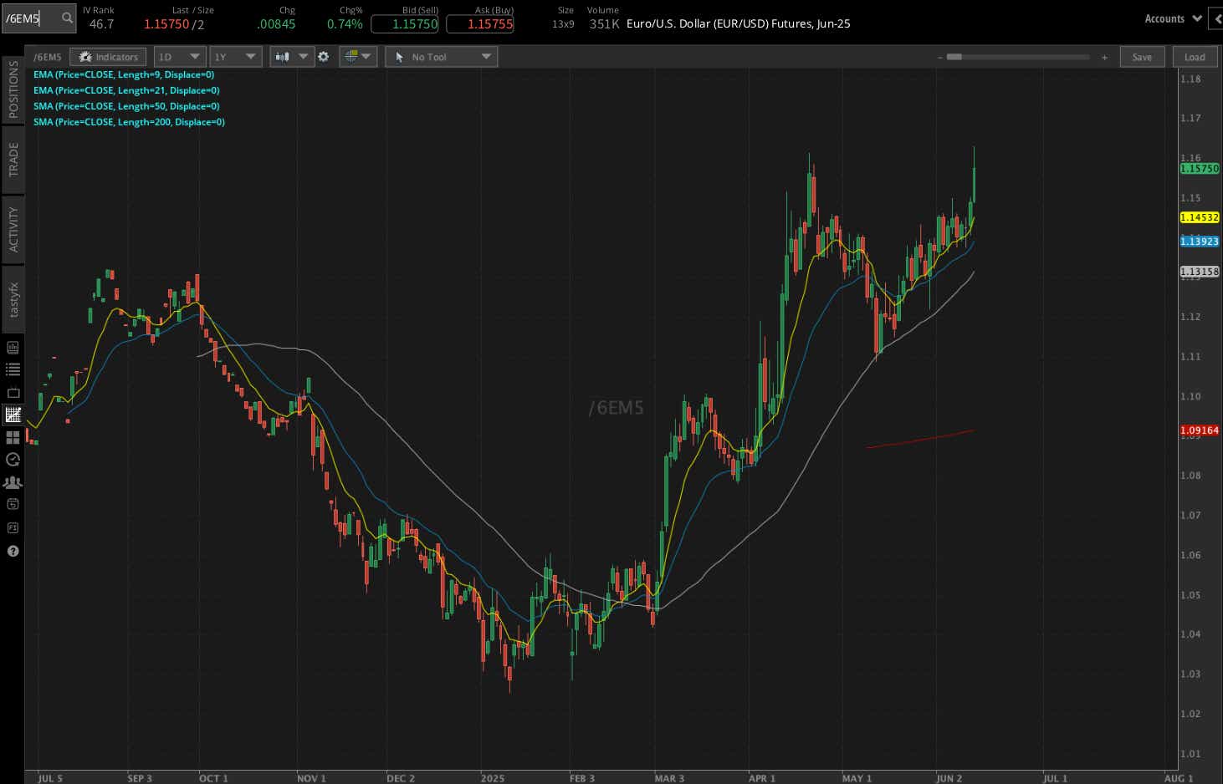Open the No Tool dropdown

click(441, 56)
